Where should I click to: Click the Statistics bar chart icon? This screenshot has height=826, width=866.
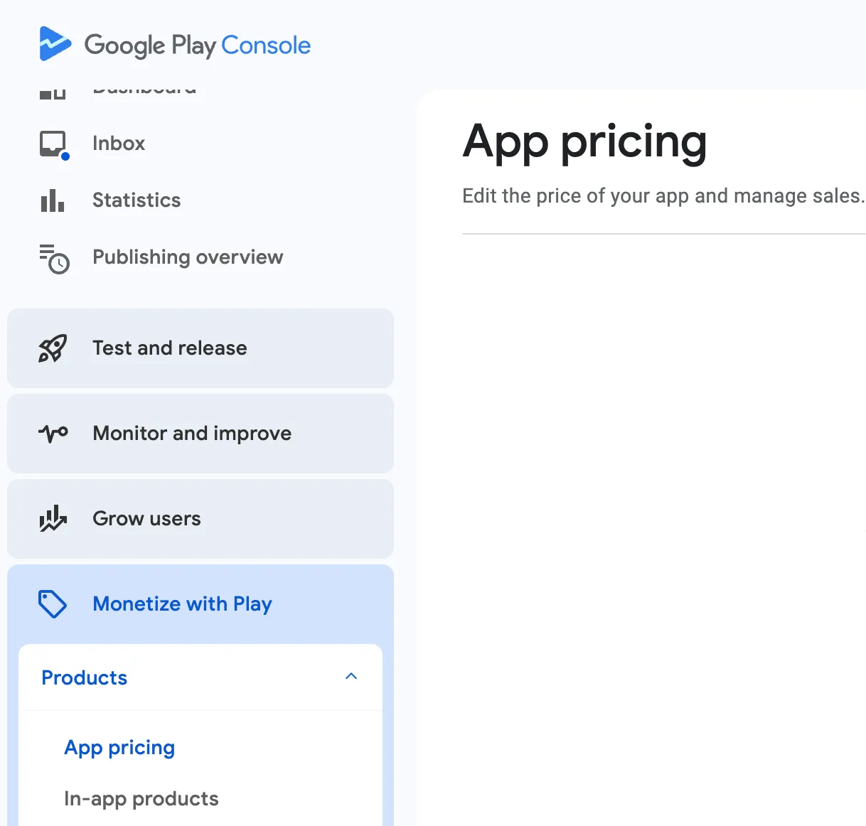pyautogui.click(x=53, y=200)
